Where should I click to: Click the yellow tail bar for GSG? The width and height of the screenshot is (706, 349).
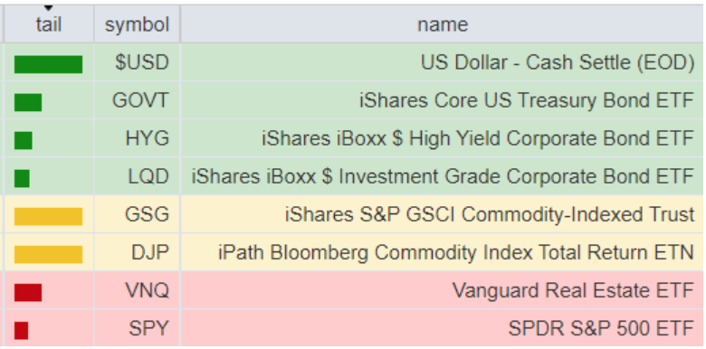tap(48, 216)
